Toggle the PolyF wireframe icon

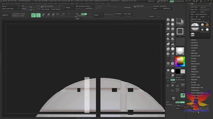(177, 90)
